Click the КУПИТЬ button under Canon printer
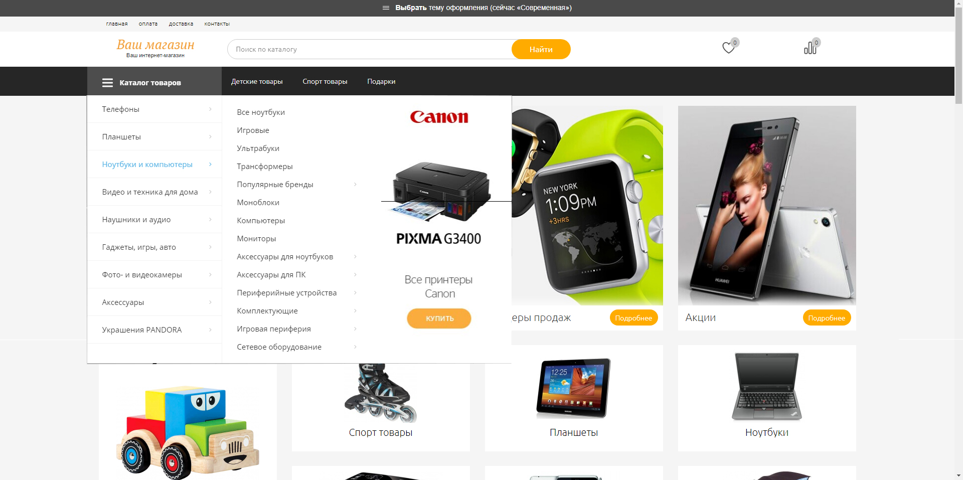Image resolution: width=963 pixels, height=480 pixels. click(439, 318)
